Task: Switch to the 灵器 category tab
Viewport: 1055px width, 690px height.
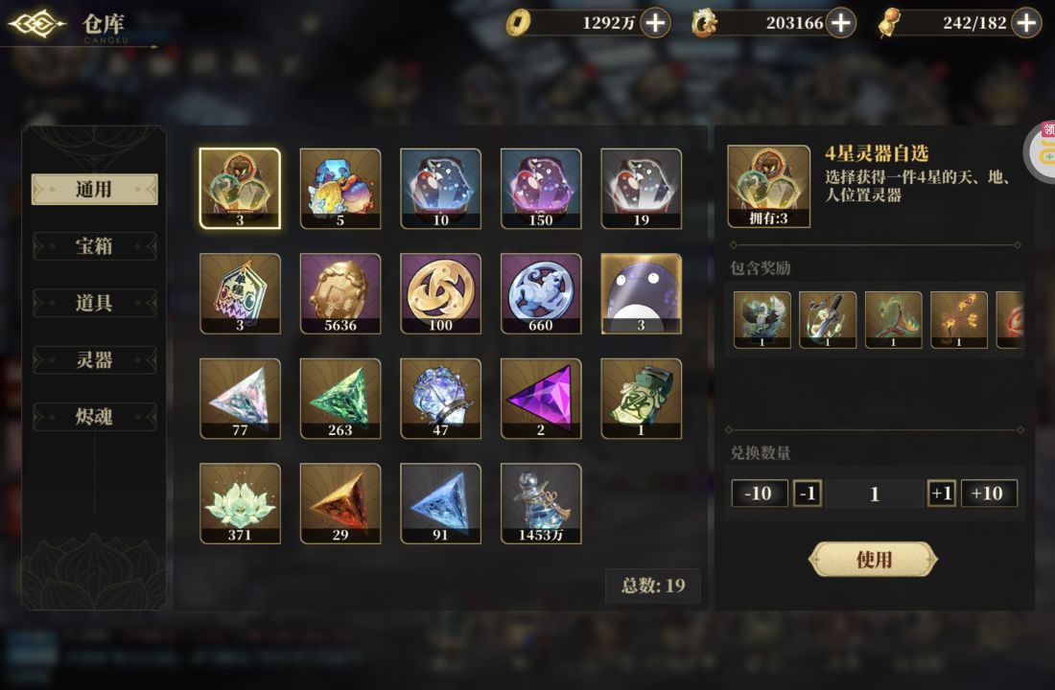Action: tap(94, 359)
